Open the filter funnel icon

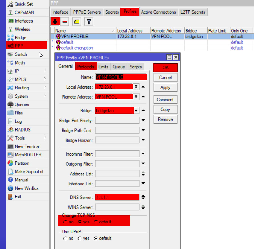(x=89, y=22)
